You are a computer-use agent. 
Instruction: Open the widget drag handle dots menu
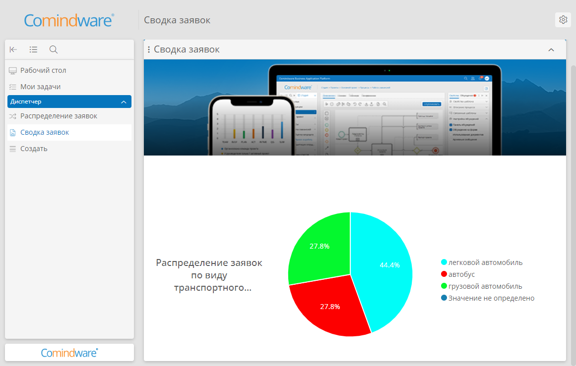pos(149,50)
